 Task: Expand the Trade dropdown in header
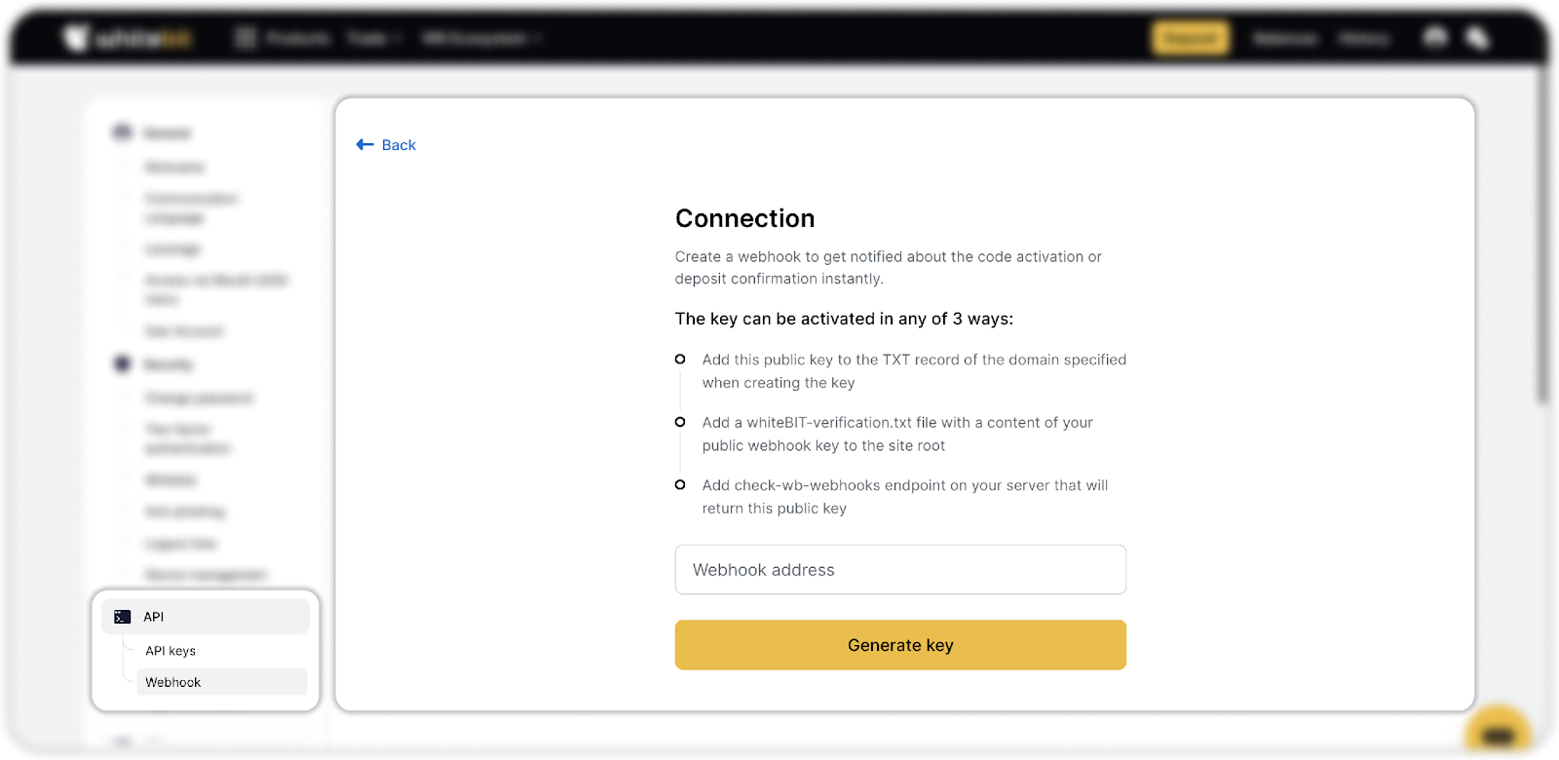click(374, 38)
